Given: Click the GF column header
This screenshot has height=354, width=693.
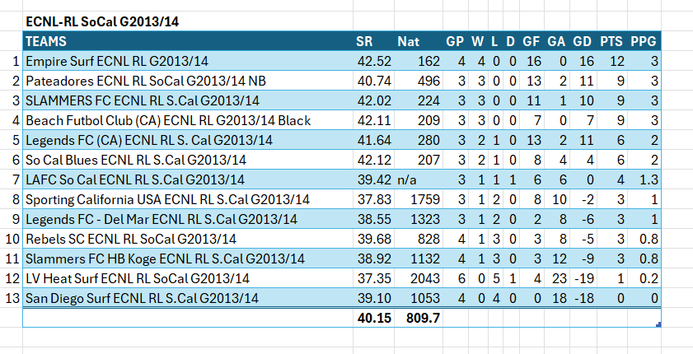Looking at the screenshot, I should pyautogui.click(x=531, y=41).
